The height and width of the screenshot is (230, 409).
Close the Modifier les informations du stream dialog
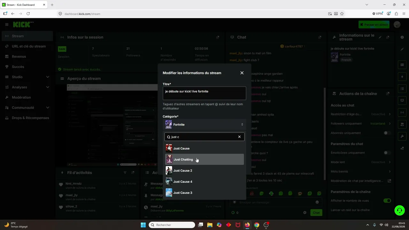point(242,73)
